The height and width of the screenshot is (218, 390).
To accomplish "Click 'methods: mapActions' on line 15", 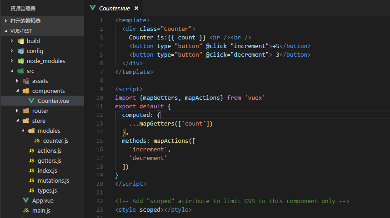I will point(155,140).
